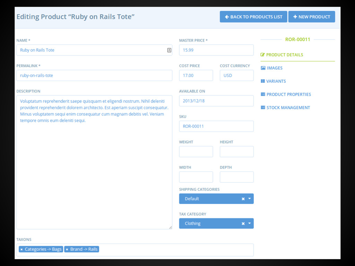This screenshot has height=266, width=355.
Task: Click the Master Price field
Action: click(216, 50)
